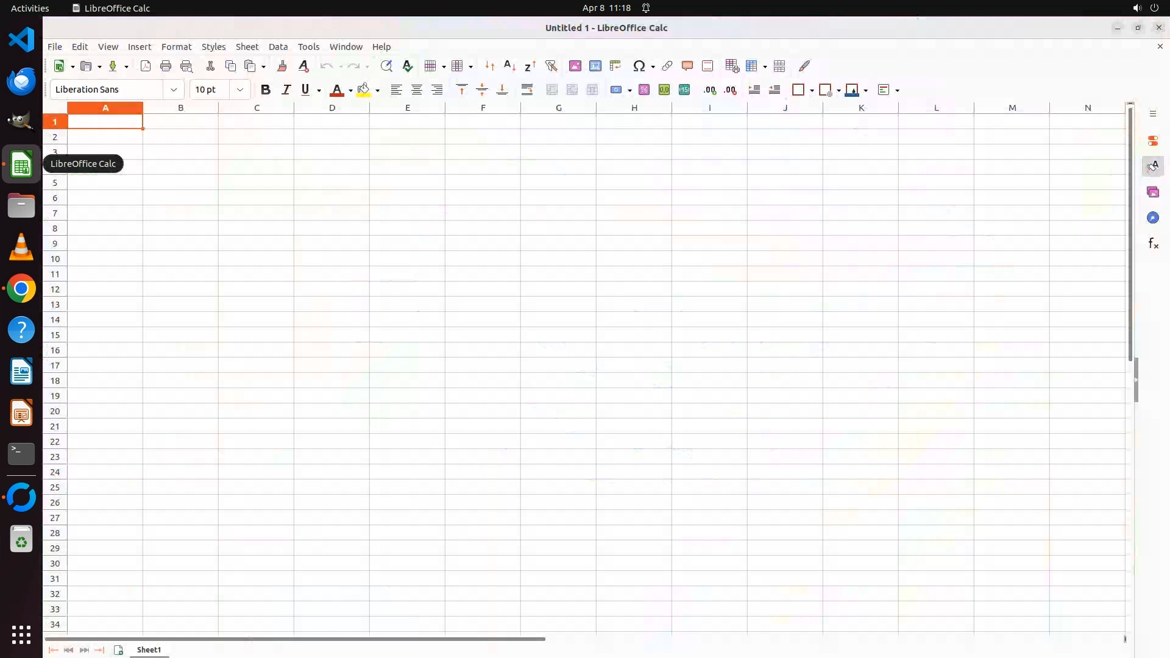Click the Insert Hyperlink icon
This screenshot has width=1170, height=658.
coord(667,66)
